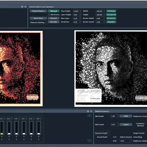The height and width of the screenshot is (147, 147).
Task: Click the 5.0 spinbox above the rightmost slider
Action: point(39,119)
